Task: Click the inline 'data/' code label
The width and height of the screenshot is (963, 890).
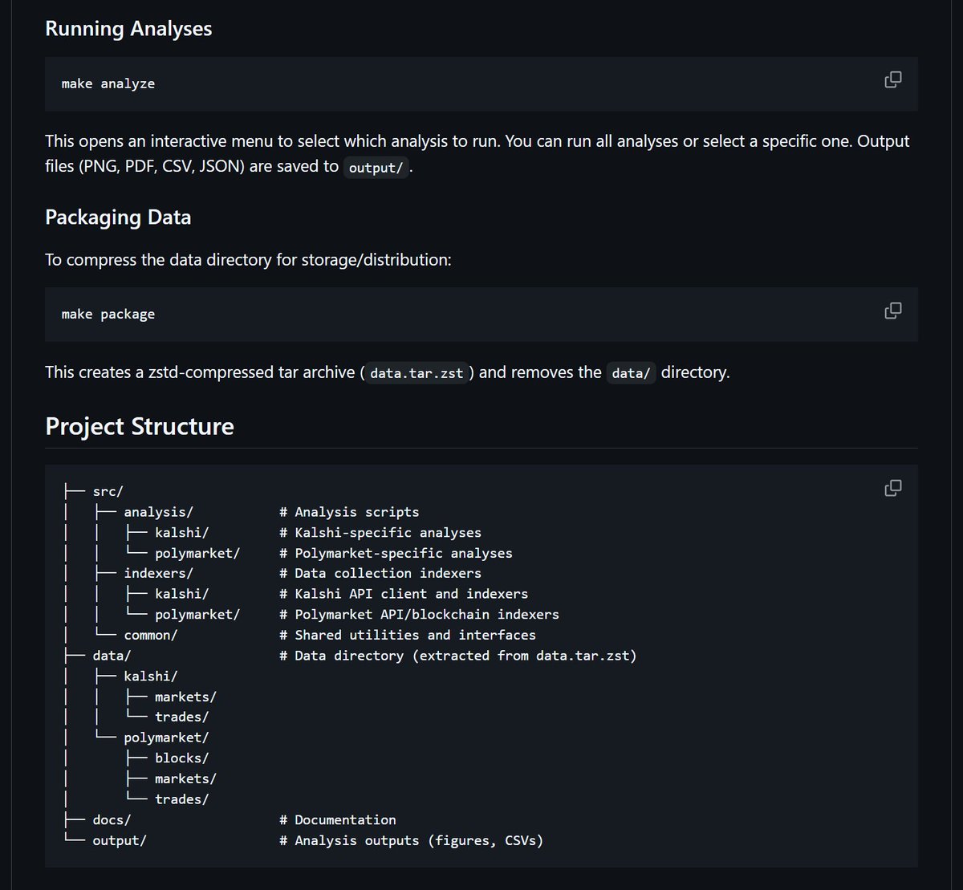Action: (x=631, y=373)
